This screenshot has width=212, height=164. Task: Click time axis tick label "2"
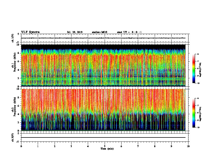[55, 146]
